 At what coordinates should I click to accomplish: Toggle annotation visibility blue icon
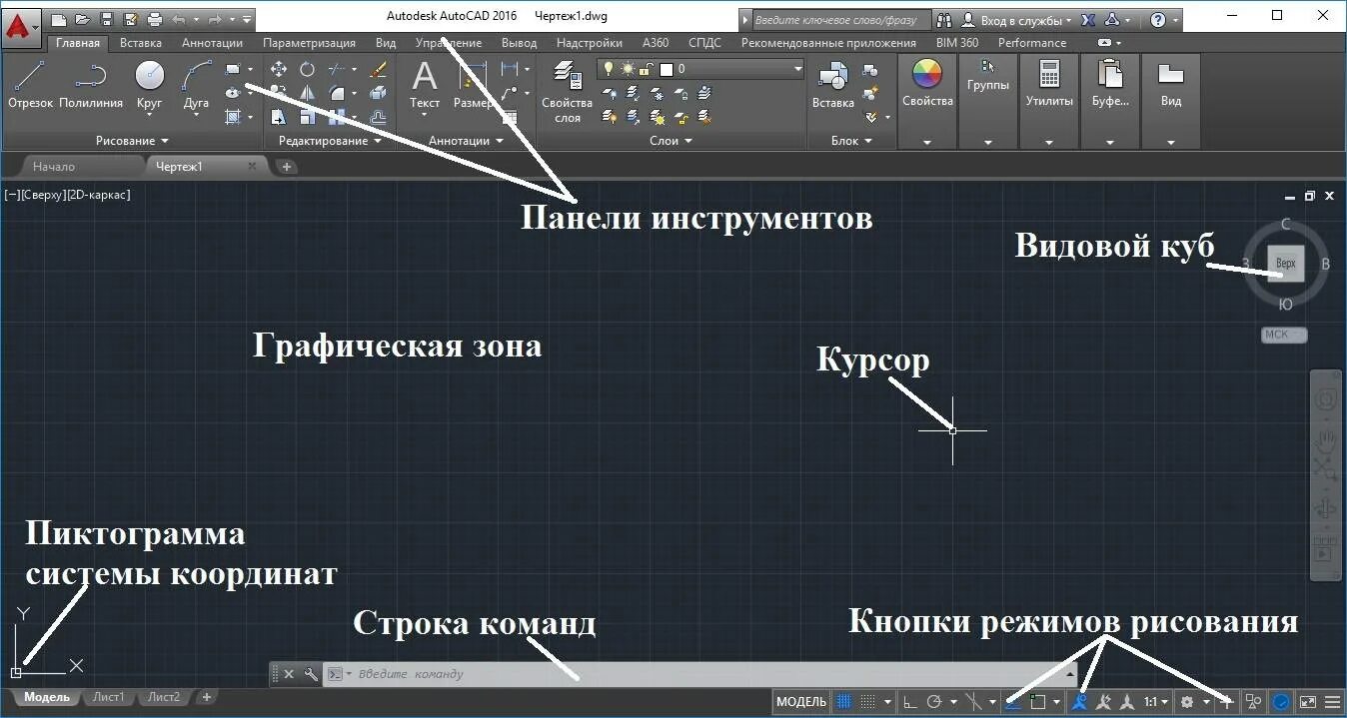coord(1079,702)
